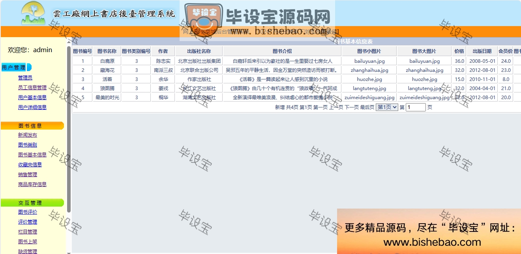Expand the 交互管理 sidebar section
The height and width of the screenshot is (254, 521).
(x=32, y=203)
